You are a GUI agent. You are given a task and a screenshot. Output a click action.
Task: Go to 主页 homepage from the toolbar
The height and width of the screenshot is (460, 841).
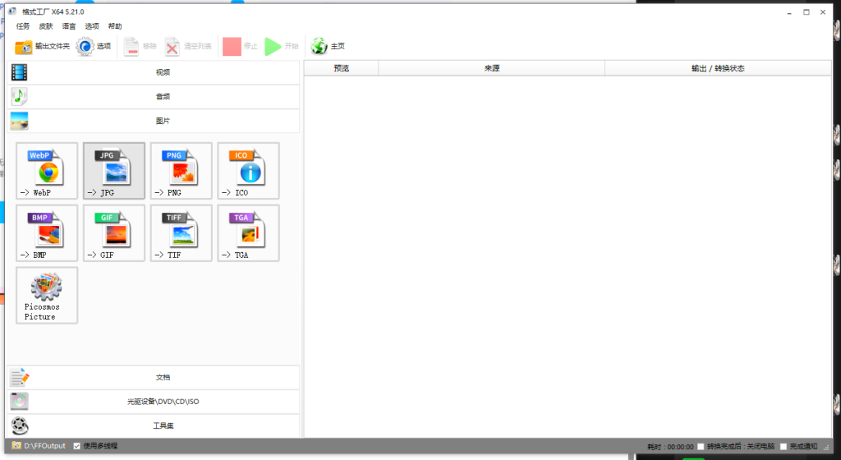click(329, 46)
